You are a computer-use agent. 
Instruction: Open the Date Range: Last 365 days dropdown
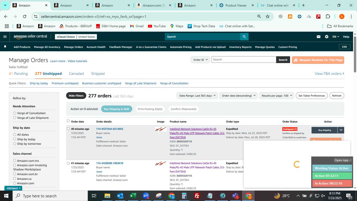tap(197, 96)
